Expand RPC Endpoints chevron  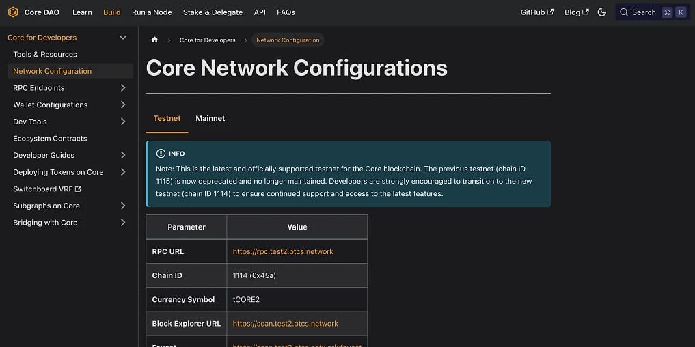pyautogui.click(x=123, y=87)
